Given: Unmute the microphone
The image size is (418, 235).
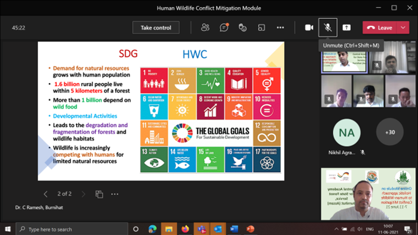Looking at the screenshot, I should (x=328, y=28).
